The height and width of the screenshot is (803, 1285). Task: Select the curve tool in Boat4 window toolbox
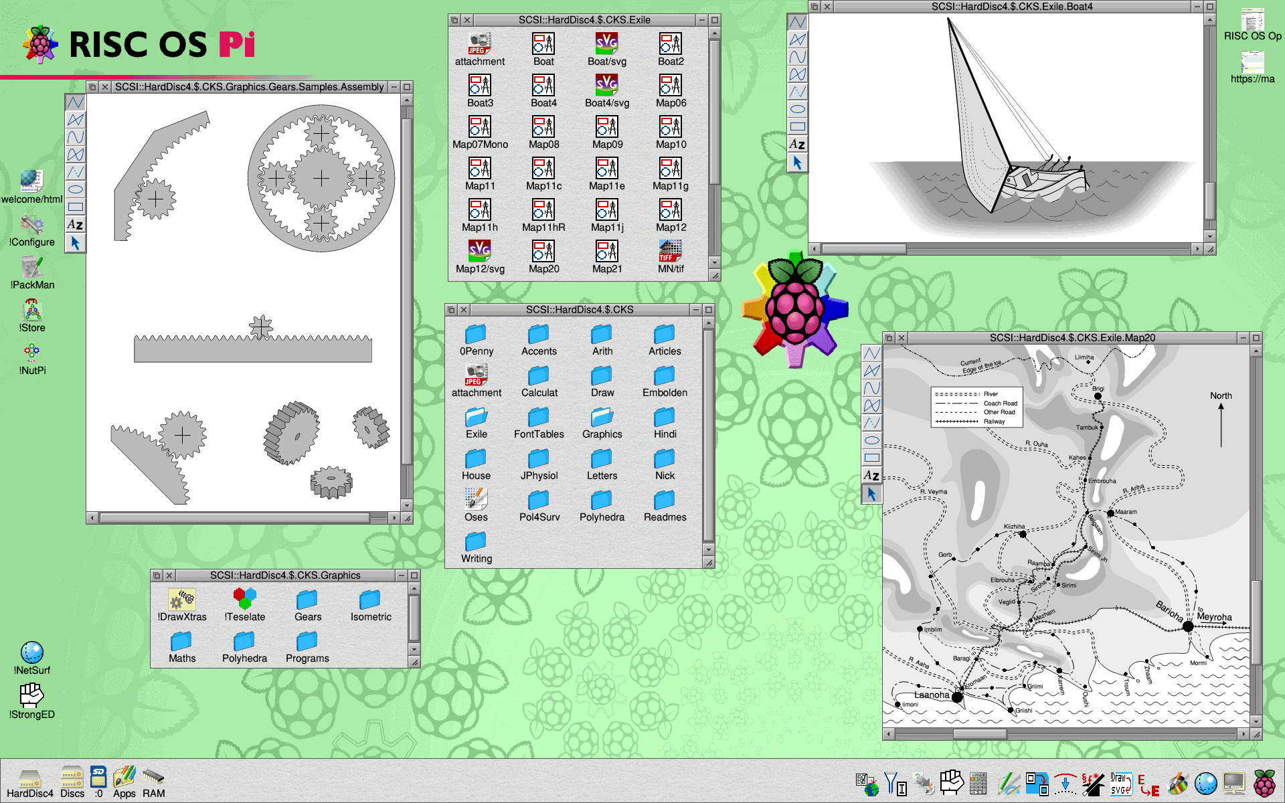point(797,57)
